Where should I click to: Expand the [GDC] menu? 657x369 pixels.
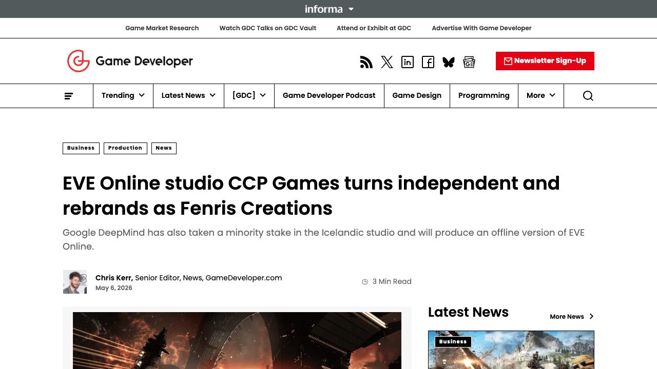249,95
